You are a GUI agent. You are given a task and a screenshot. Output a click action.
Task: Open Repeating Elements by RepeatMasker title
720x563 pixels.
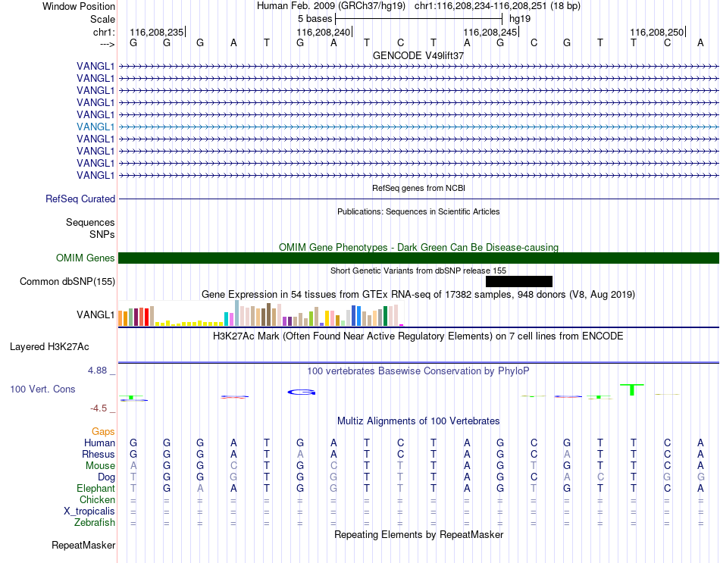pyautogui.click(x=418, y=535)
